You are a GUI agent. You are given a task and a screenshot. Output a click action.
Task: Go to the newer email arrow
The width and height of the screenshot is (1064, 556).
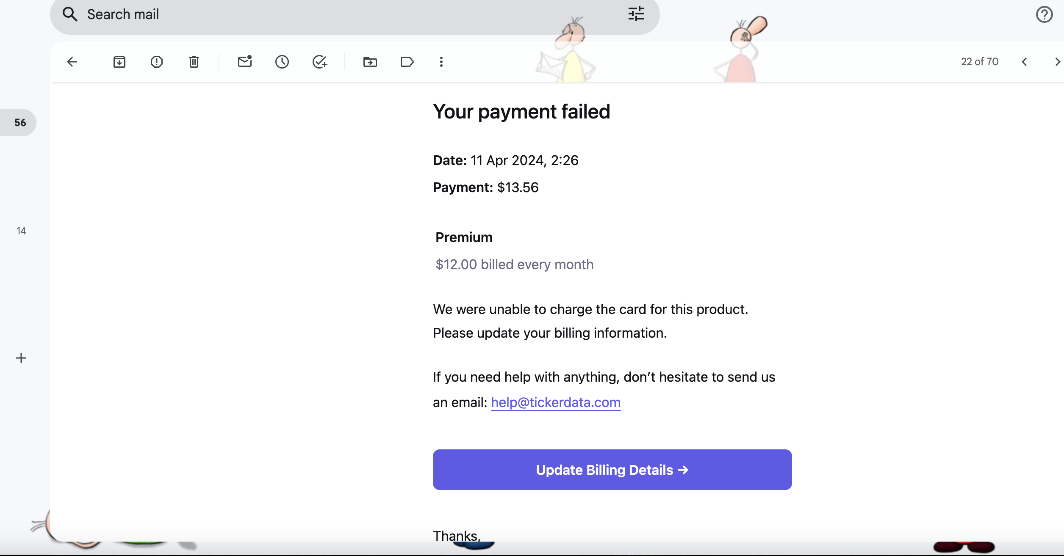point(1025,62)
